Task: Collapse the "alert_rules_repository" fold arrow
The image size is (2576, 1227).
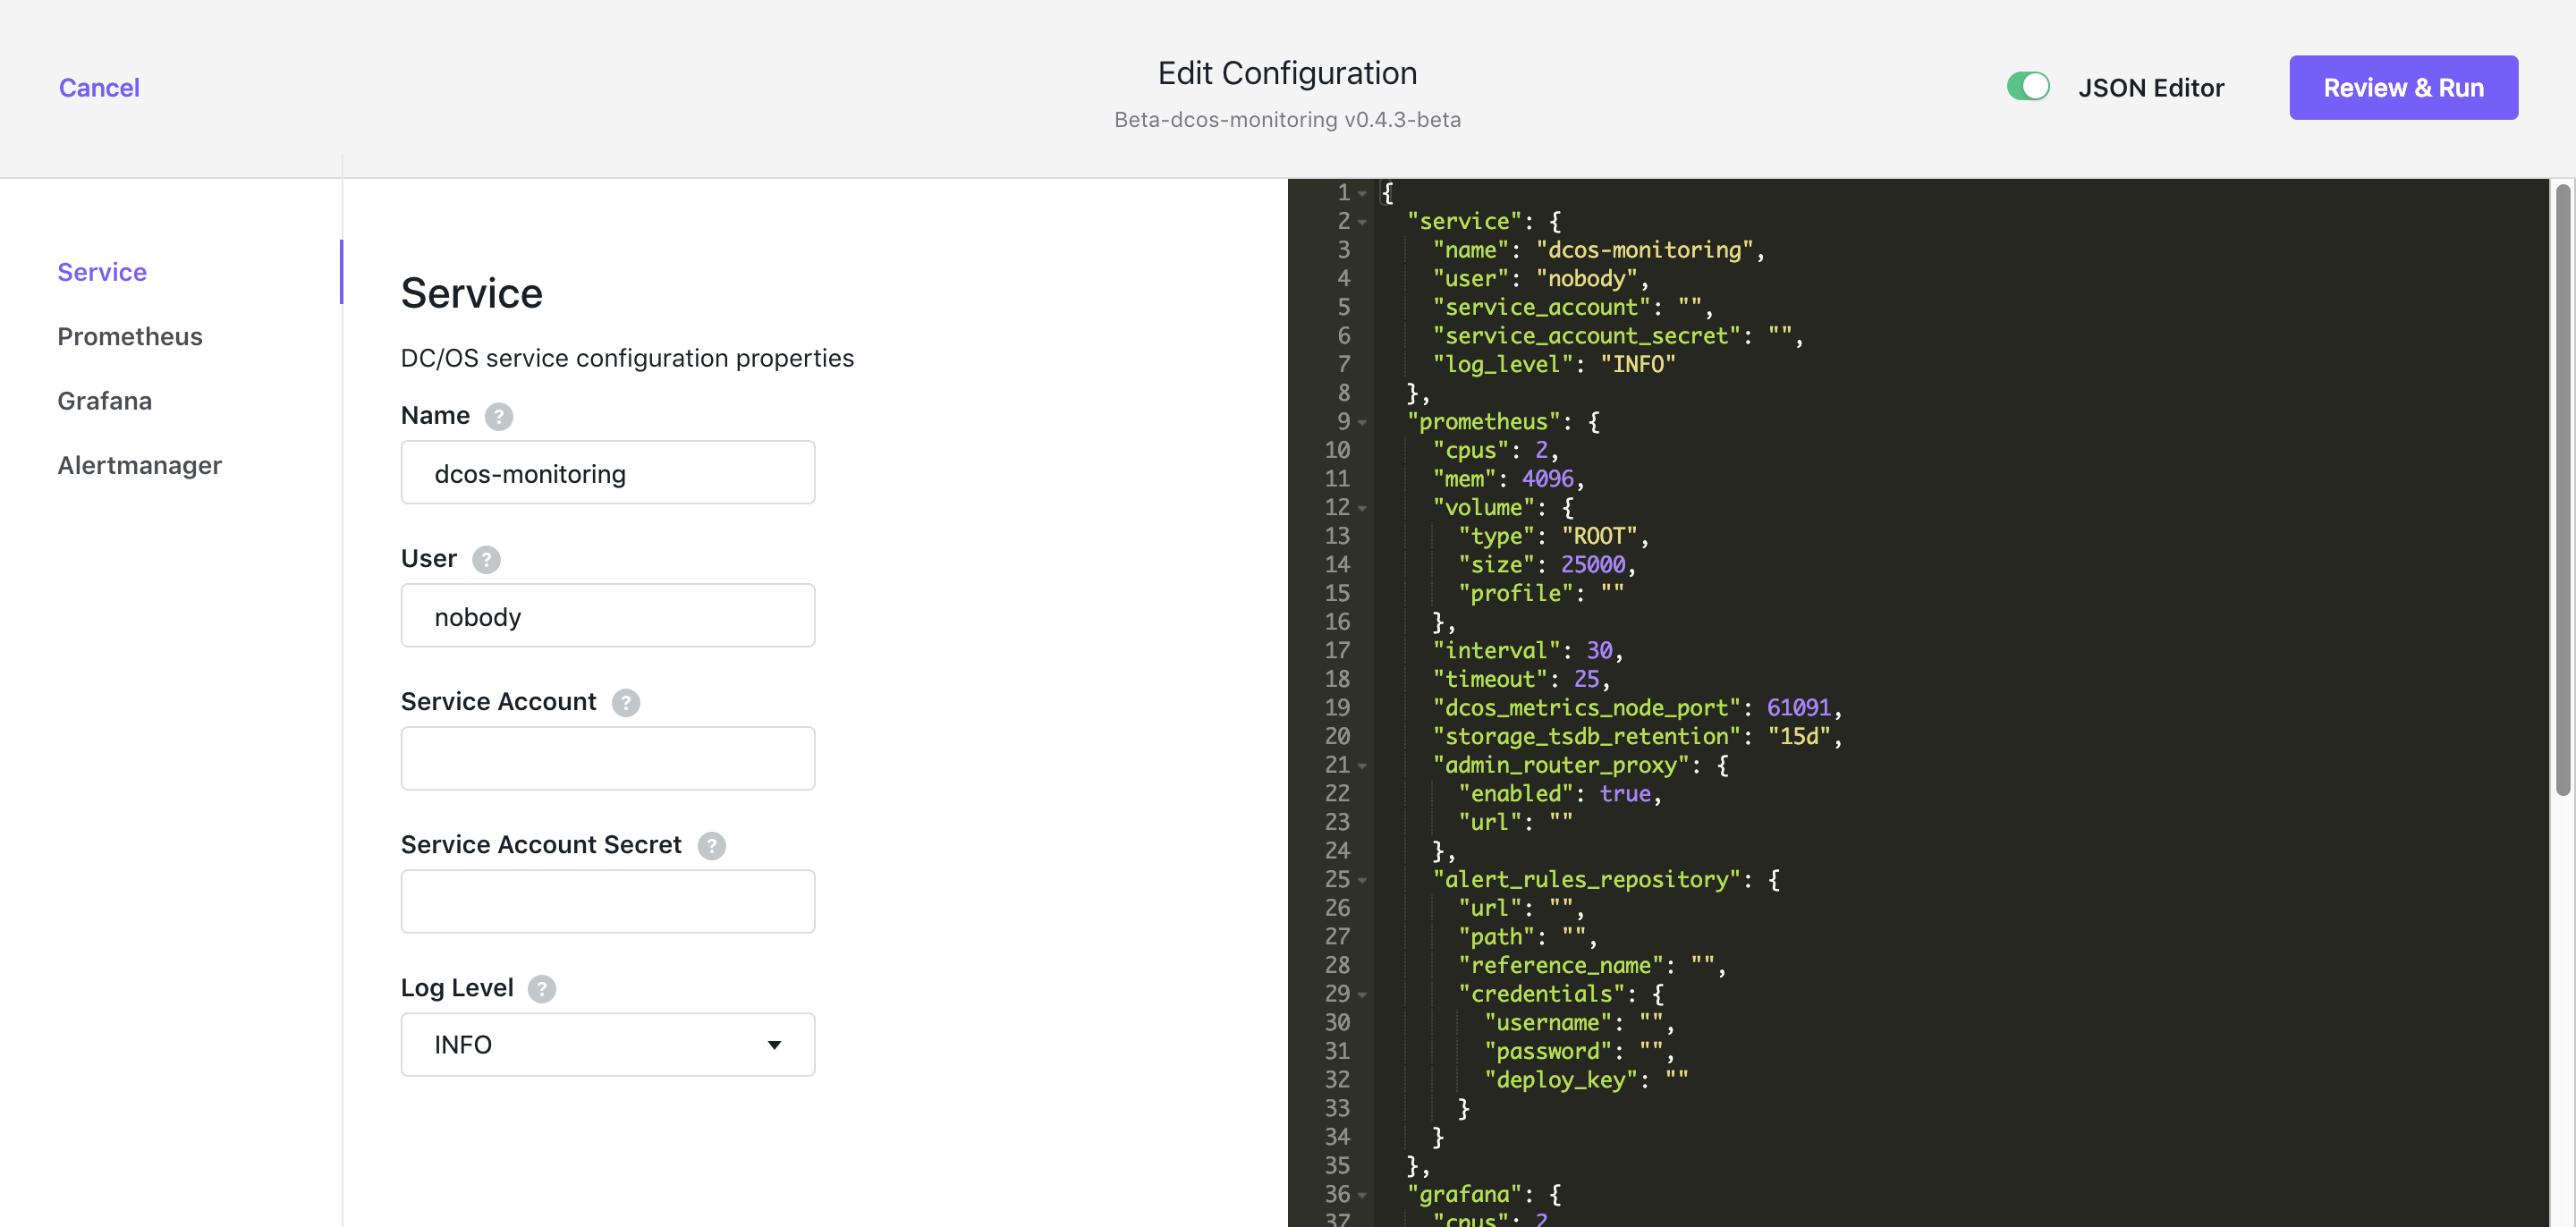Action: [x=1363, y=880]
